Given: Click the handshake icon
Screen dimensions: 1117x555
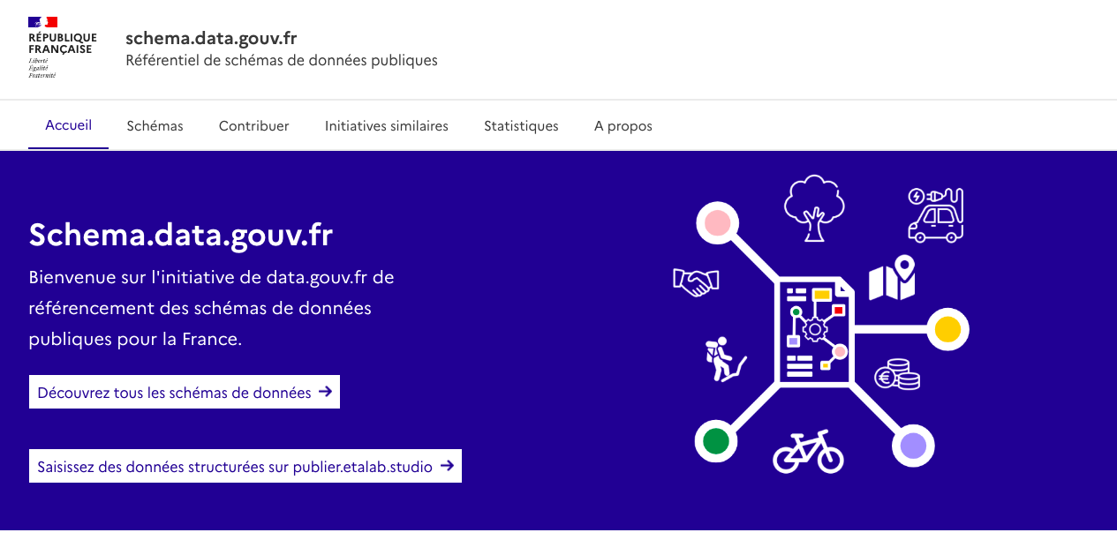Looking at the screenshot, I should (x=696, y=281).
